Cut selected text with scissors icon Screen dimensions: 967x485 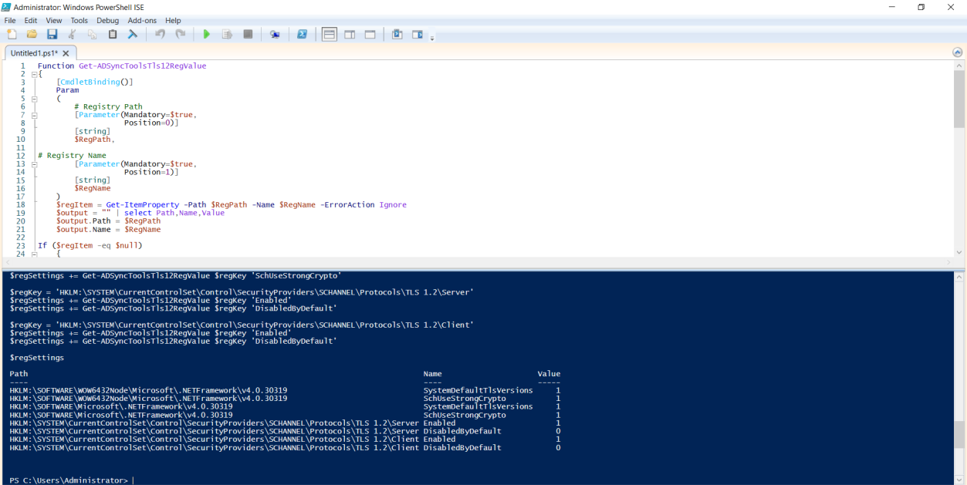point(73,34)
